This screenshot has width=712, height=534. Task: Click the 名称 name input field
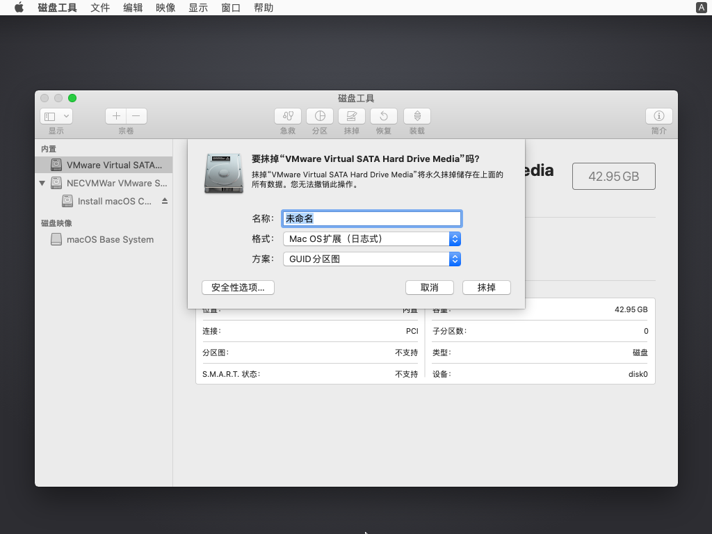[x=372, y=218]
